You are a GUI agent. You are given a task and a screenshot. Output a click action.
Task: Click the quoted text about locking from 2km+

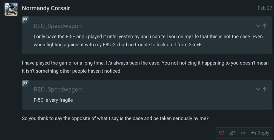(x=148, y=41)
